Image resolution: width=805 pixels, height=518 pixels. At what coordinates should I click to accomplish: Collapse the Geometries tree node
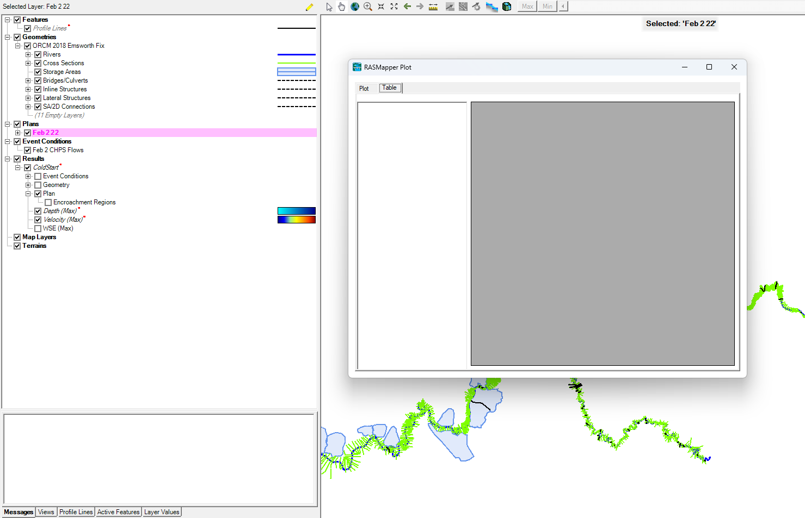pyautogui.click(x=8, y=37)
